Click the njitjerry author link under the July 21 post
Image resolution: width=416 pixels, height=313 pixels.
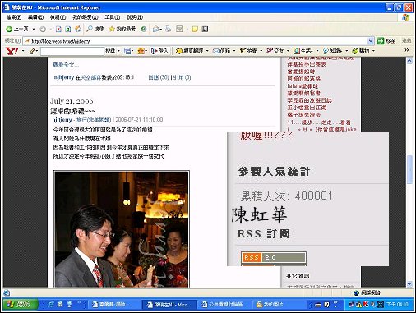62,120
